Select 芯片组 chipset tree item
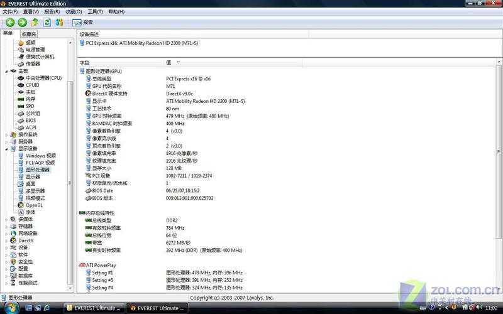The height and width of the screenshot is (314, 503). [33, 114]
